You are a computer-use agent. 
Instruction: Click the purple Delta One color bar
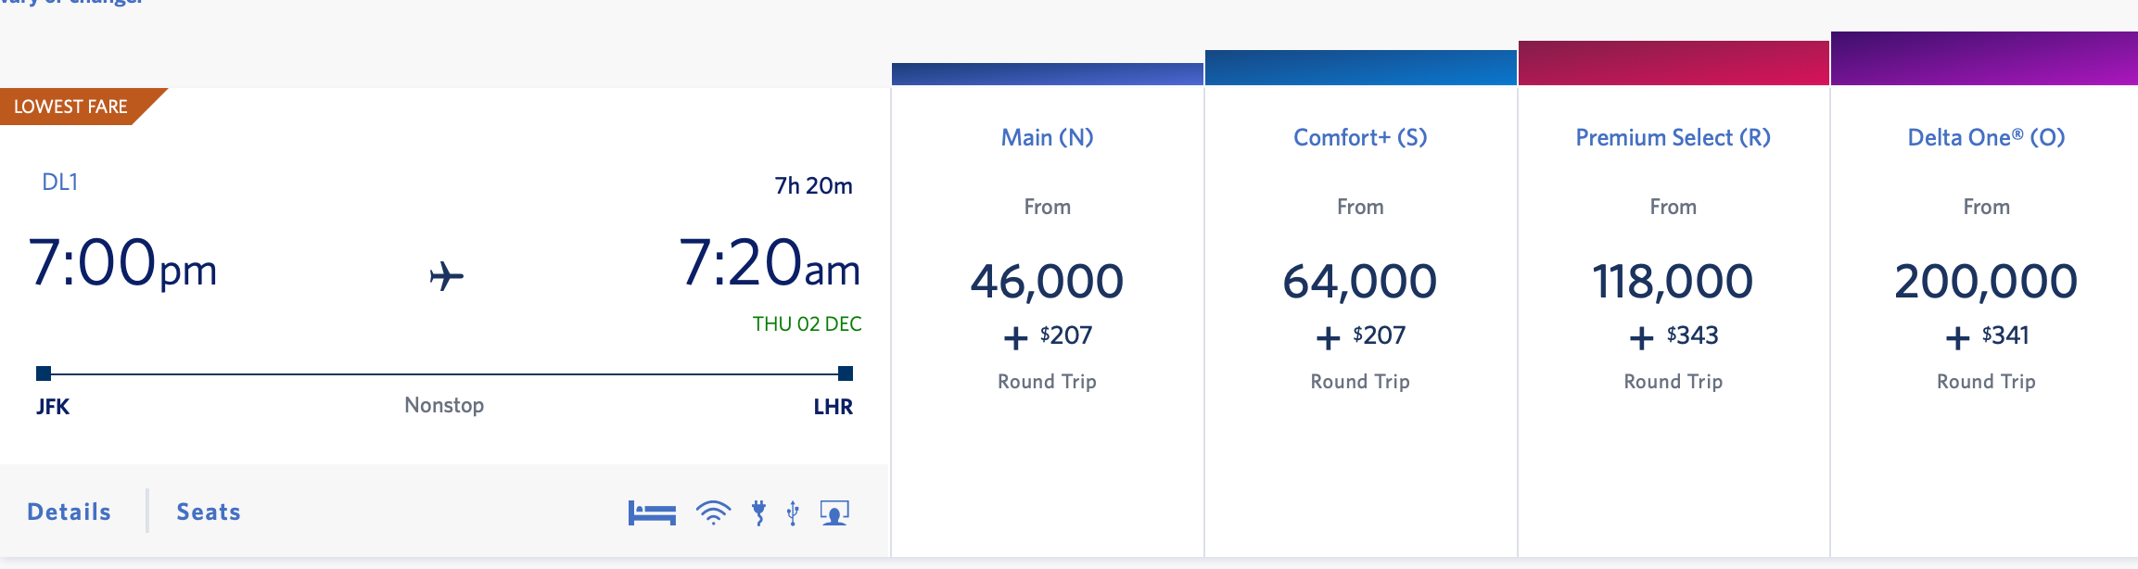pyautogui.click(x=1984, y=58)
